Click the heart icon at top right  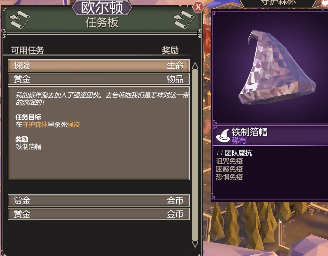point(324,3)
